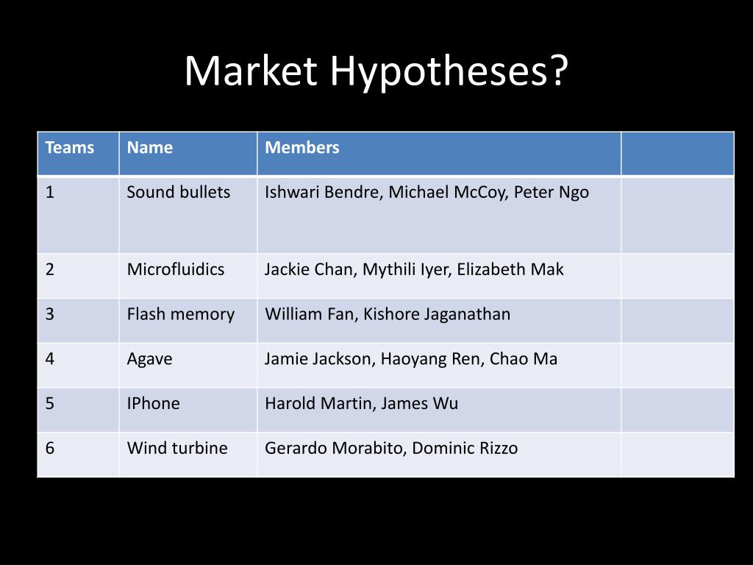753x565 pixels.
Task: Click the IPhone team name cell
Action: click(x=188, y=411)
